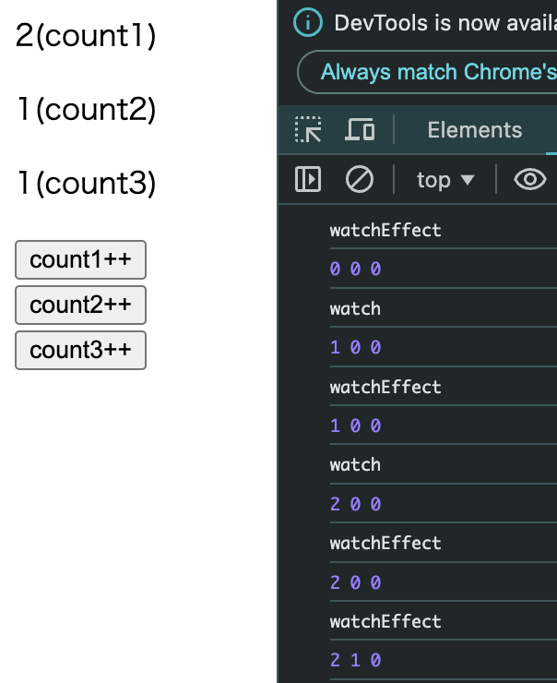Click the count1++ button
This screenshot has height=683, width=557.
(x=80, y=259)
